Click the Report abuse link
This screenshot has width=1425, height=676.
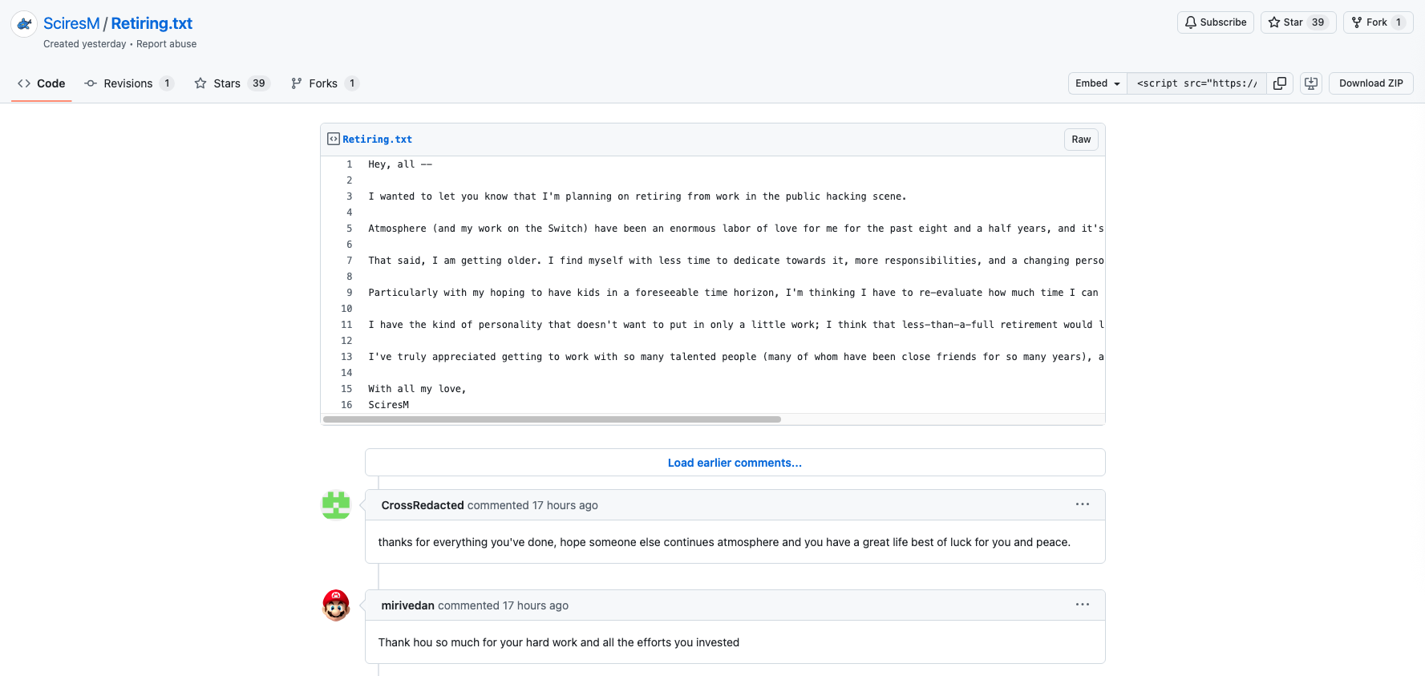[x=166, y=44]
